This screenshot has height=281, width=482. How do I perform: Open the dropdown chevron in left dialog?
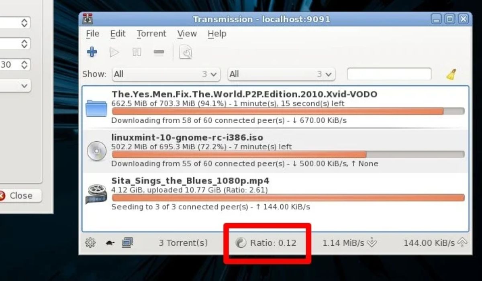click(x=25, y=86)
